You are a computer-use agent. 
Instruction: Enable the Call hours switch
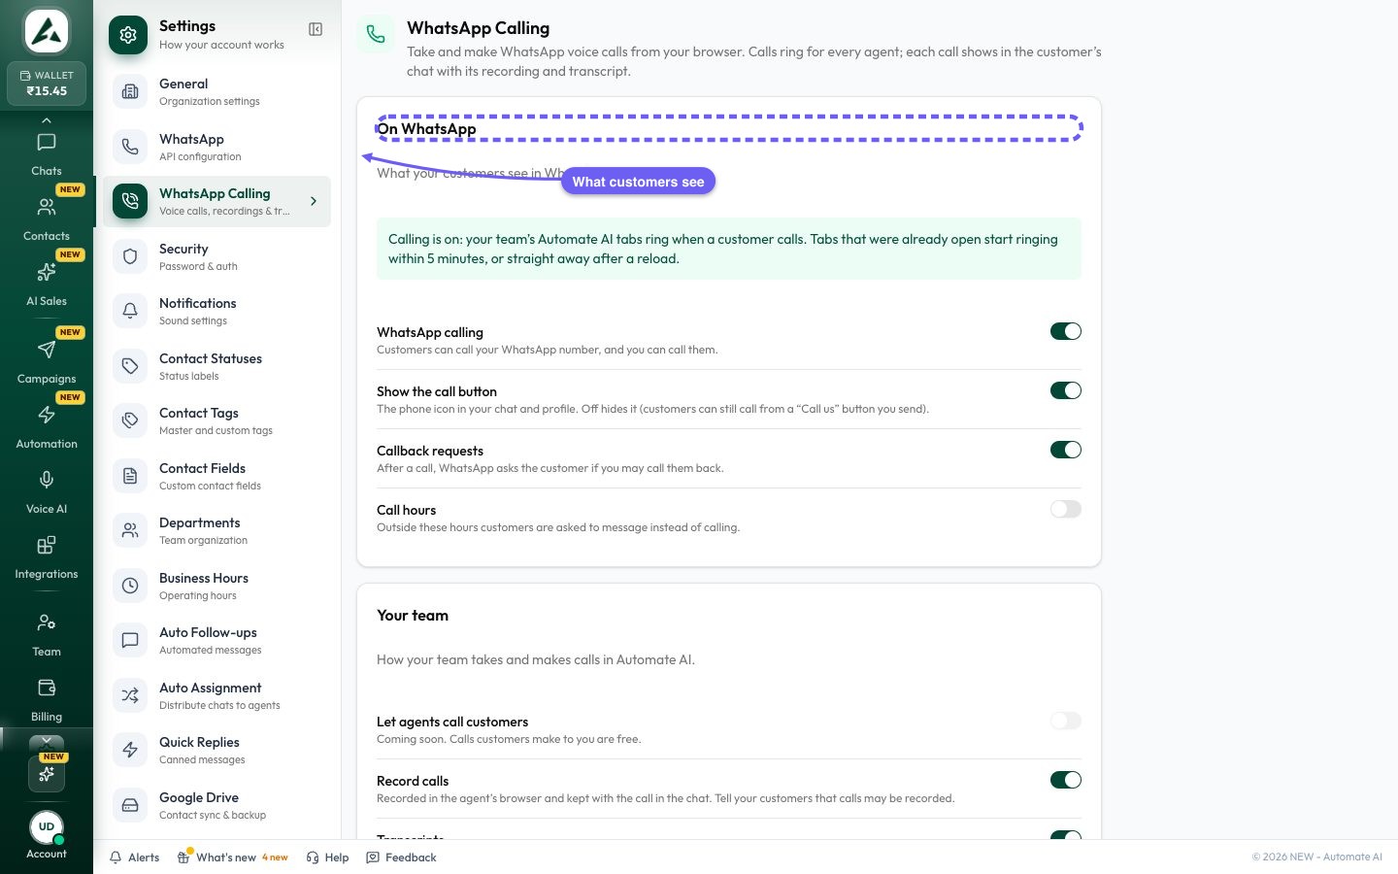point(1065,509)
